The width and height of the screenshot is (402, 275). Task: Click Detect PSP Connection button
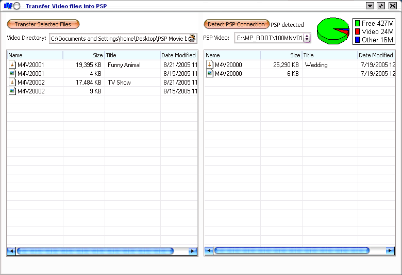236,24
